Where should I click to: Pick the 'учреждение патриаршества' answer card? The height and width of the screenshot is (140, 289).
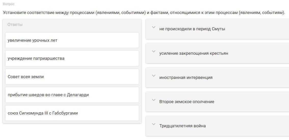click(x=72, y=59)
